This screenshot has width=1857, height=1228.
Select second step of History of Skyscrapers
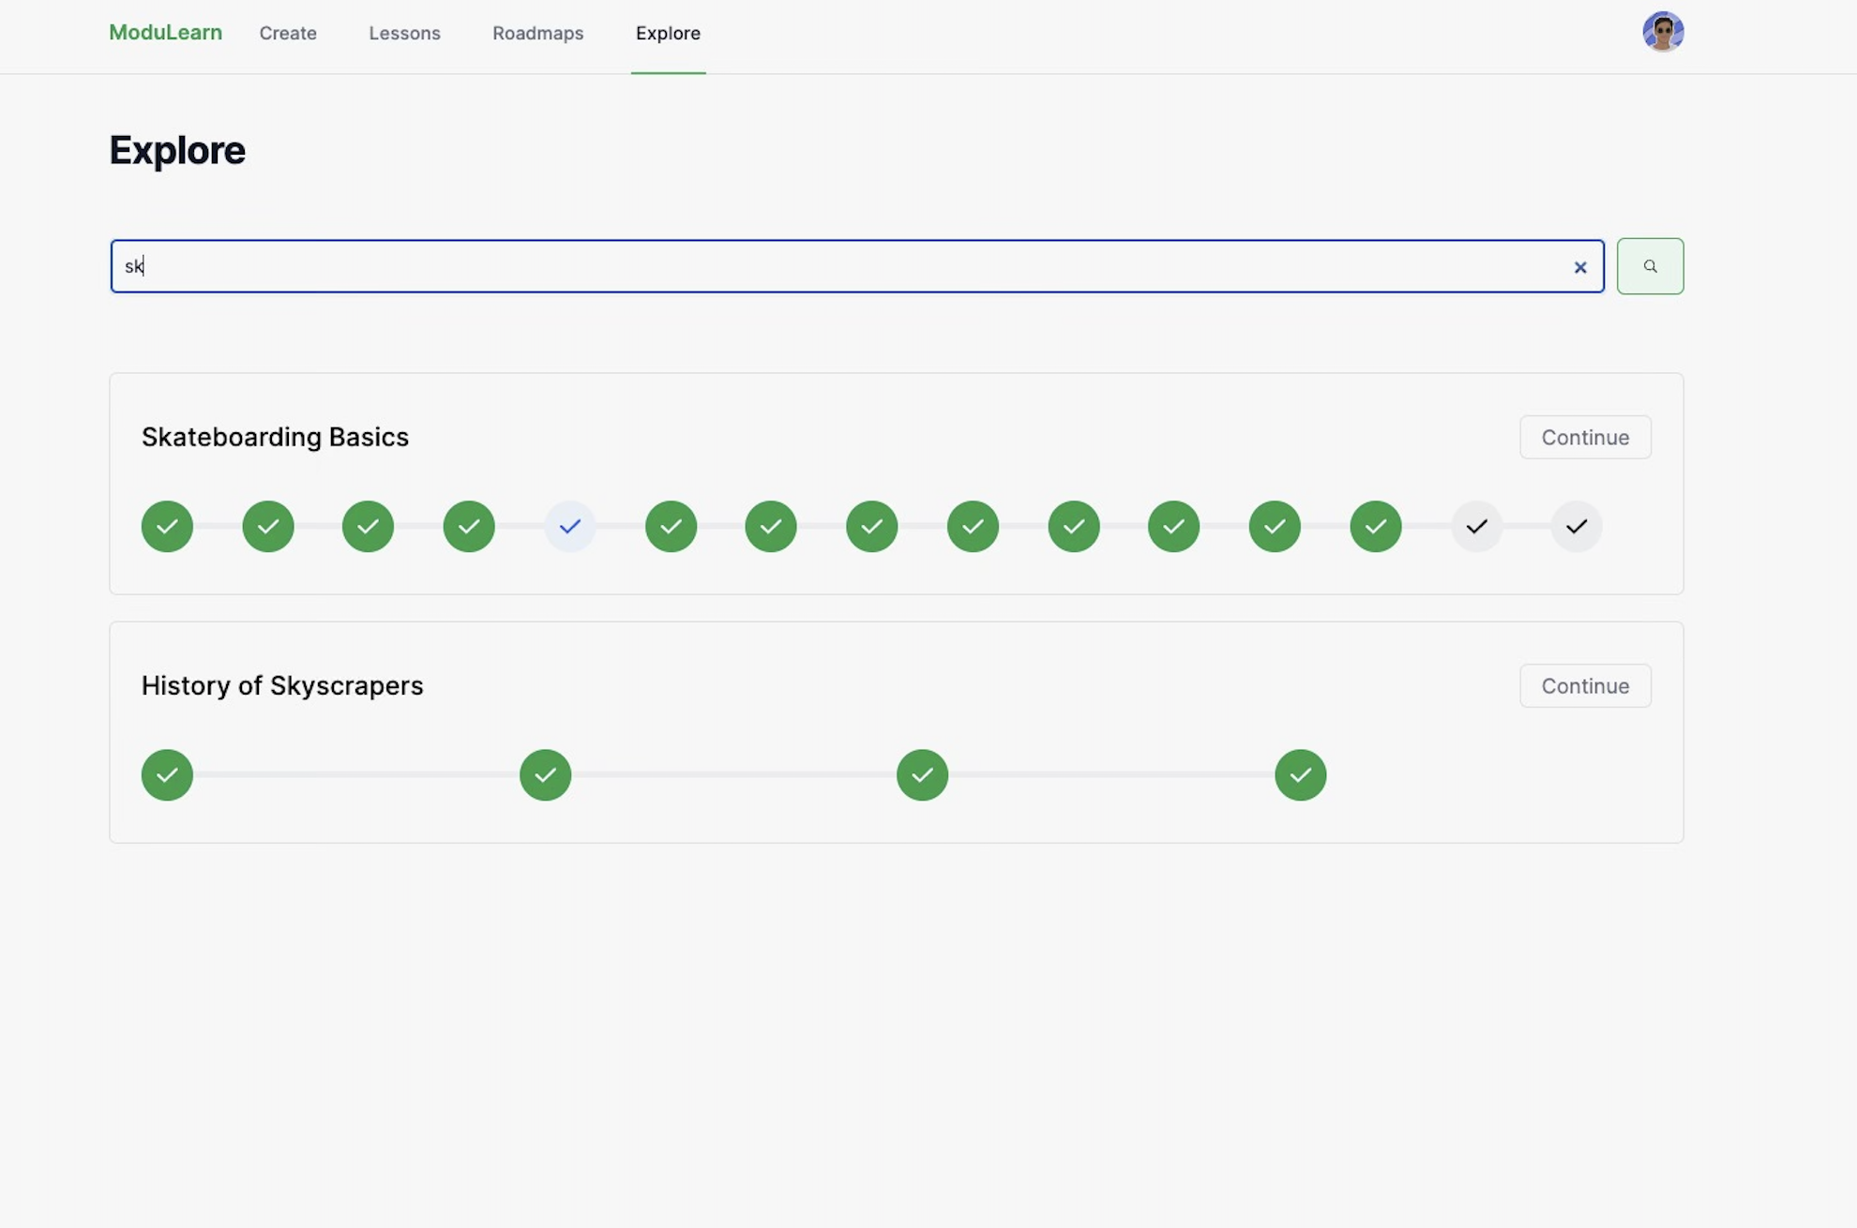click(545, 774)
